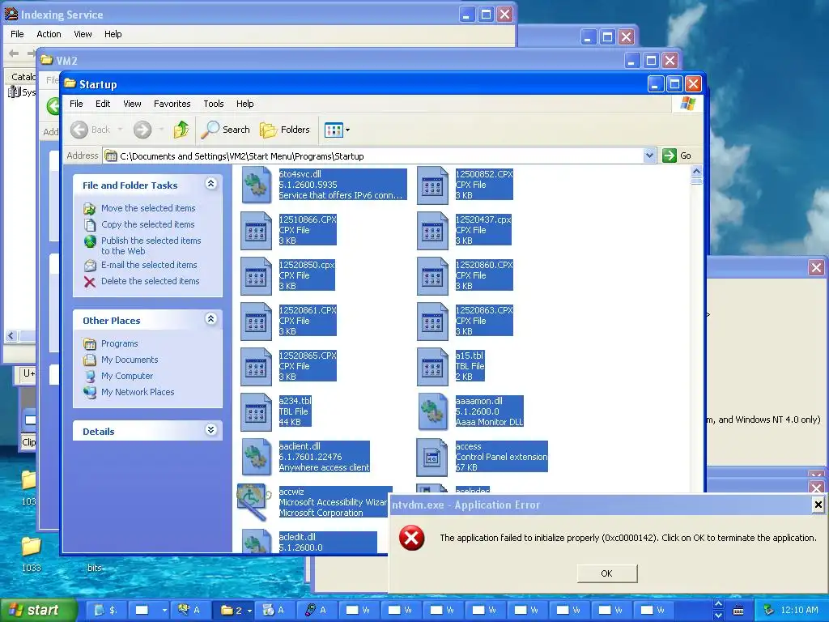The height and width of the screenshot is (622, 829).
Task: Click the Back arrow in Startup toolbar
Action: [x=79, y=130]
